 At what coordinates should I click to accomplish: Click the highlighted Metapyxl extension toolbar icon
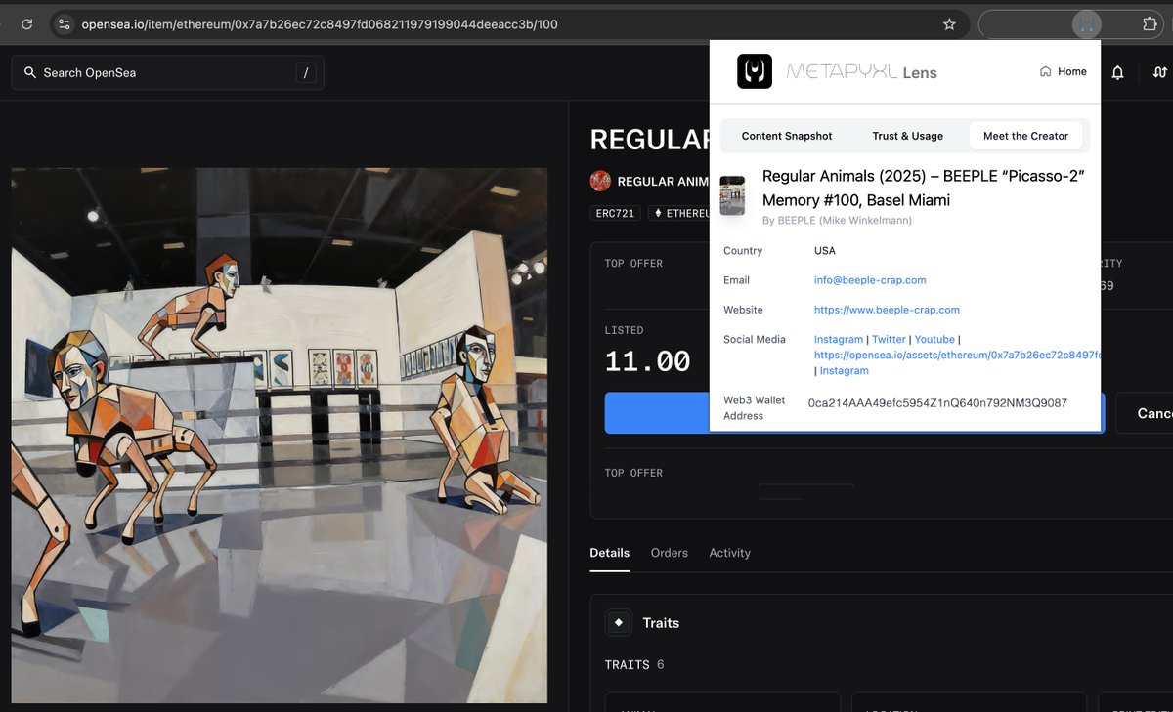click(x=1086, y=24)
